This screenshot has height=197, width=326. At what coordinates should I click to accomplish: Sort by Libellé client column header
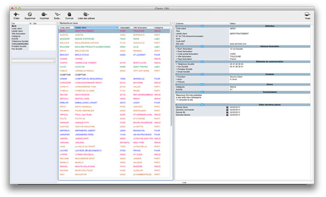(x=96, y=28)
